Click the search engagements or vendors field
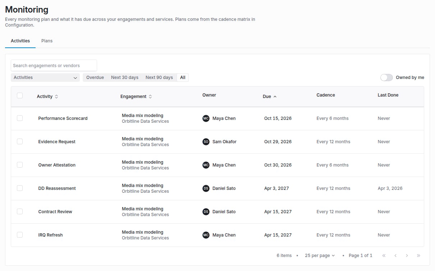Screen dimensions: 435x271 pos(54,65)
